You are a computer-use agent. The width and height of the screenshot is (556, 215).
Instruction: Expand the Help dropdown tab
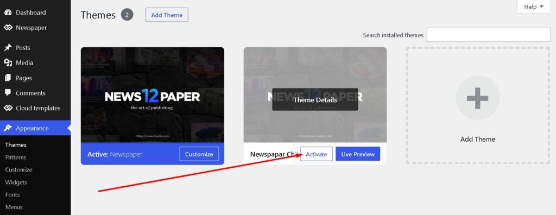pos(534,7)
